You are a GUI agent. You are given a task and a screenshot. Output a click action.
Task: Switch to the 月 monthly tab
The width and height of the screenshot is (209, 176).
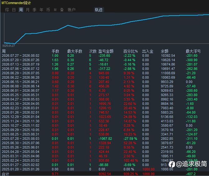point(27,10)
